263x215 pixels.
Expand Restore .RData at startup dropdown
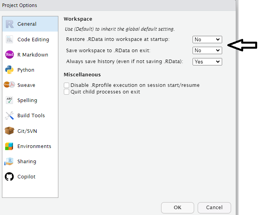[207, 39]
